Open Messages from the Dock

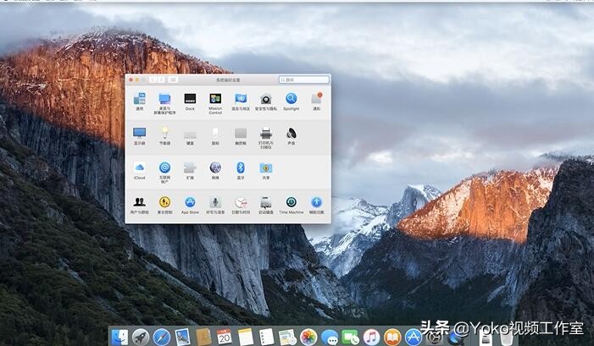[x=330, y=337]
